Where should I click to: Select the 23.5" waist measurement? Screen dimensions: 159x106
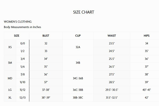112,43
